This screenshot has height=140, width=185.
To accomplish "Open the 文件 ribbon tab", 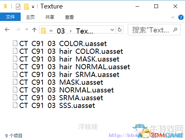I will (10, 17).
